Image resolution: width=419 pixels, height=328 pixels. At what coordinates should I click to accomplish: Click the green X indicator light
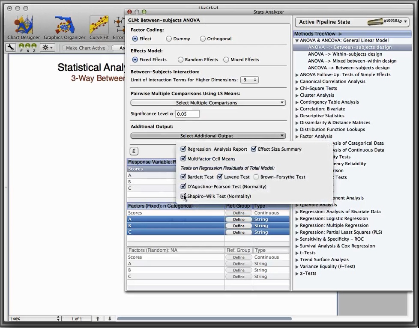point(28,46)
